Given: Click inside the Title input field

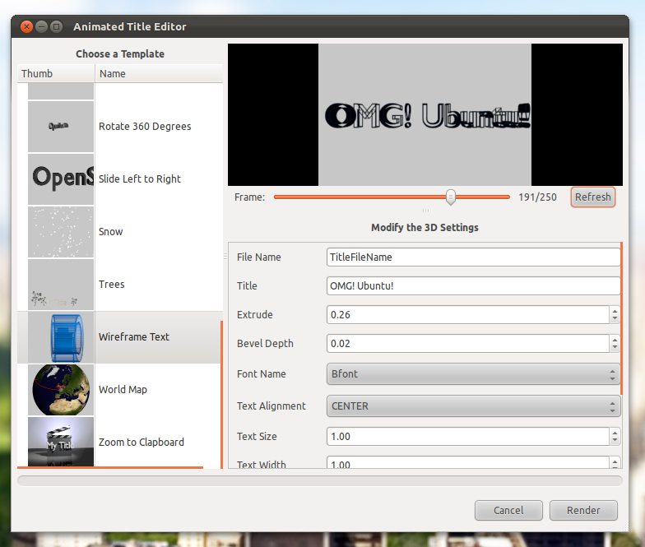Looking at the screenshot, I should pyautogui.click(x=473, y=286).
